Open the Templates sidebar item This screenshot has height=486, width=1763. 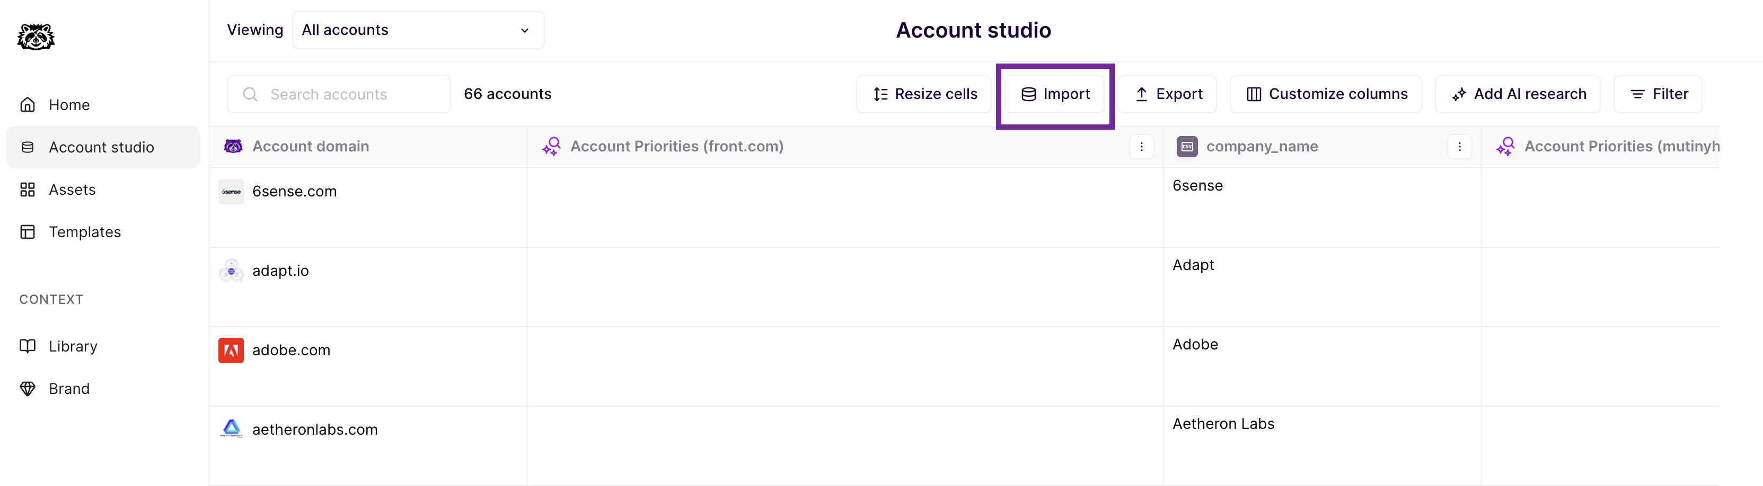click(84, 232)
